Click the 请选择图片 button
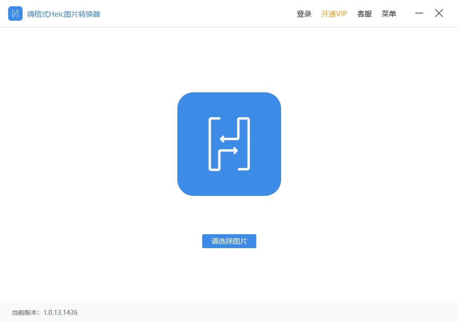Screen dimensions: 458x322 pyautogui.click(x=229, y=241)
